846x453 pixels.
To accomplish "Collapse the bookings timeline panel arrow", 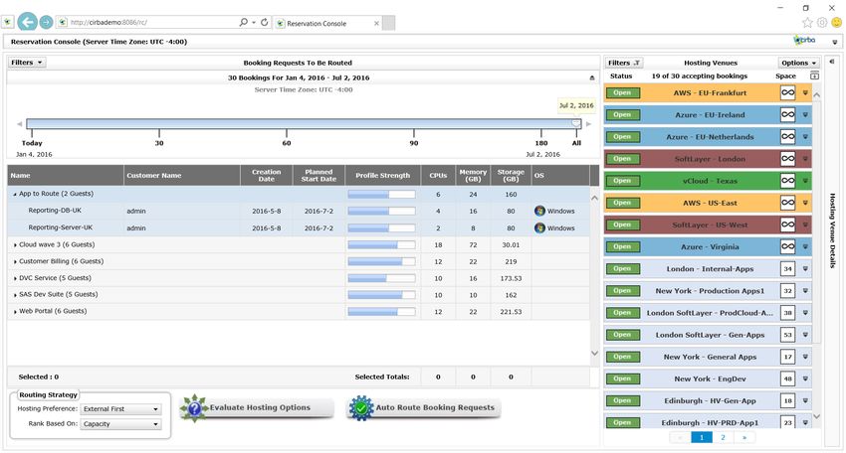I will [x=592, y=78].
